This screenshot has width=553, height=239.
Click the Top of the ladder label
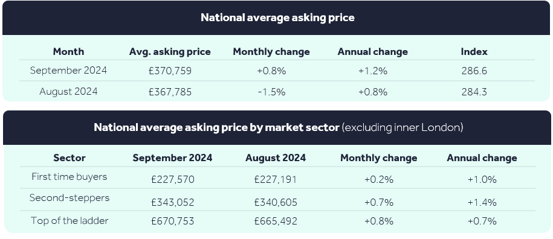(x=70, y=221)
